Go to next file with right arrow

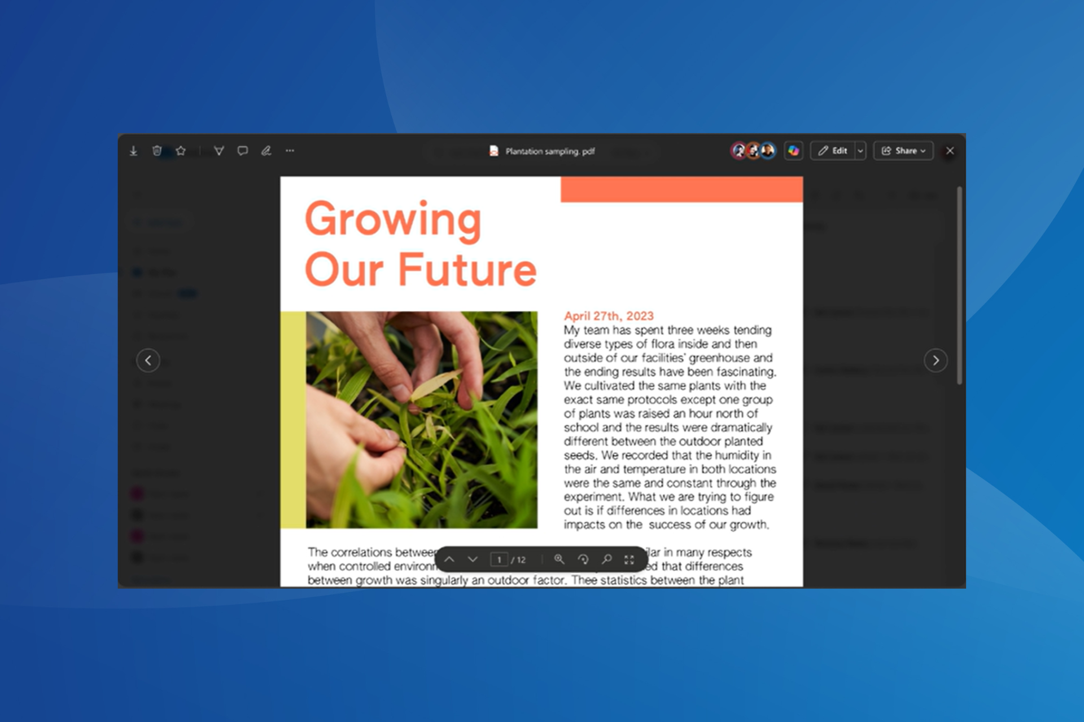pos(936,360)
